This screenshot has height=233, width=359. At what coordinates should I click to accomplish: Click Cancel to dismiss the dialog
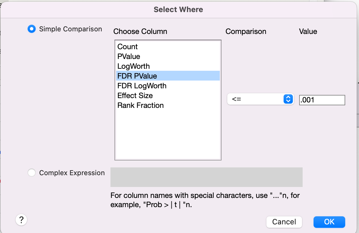pyautogui.click(x=284, y=222)
